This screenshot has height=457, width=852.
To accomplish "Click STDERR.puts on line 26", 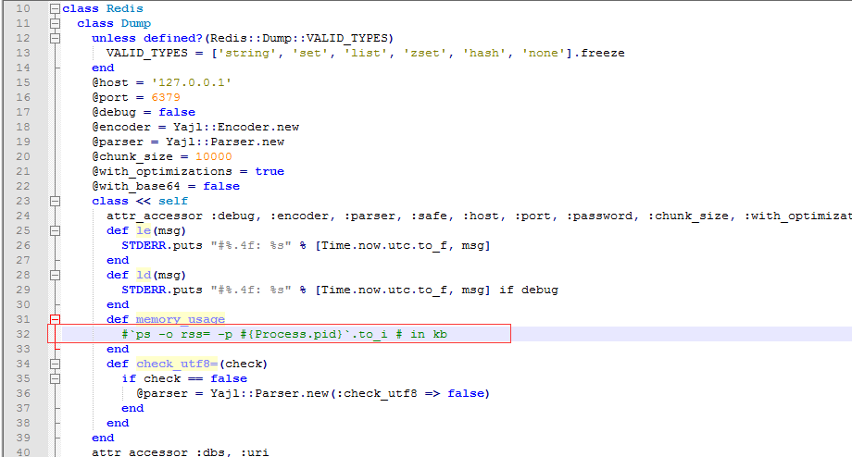I will [162, 245].
